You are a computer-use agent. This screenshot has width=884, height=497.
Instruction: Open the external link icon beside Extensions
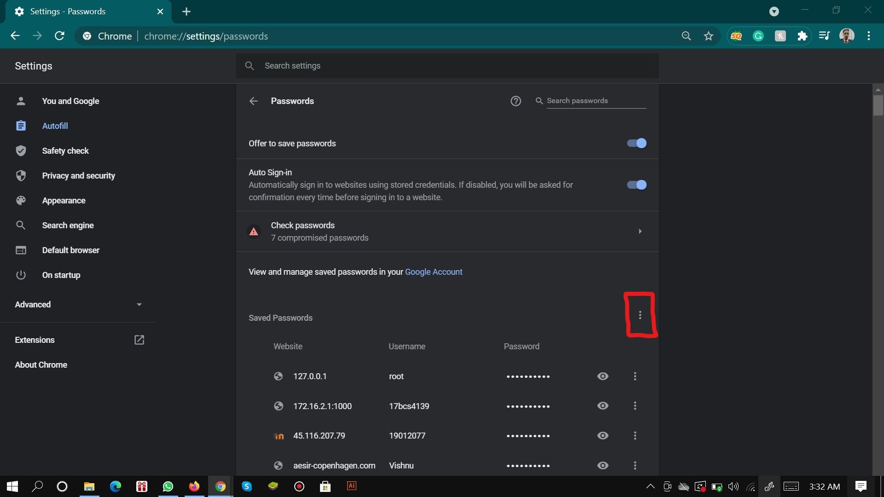(x=139, y=340)
